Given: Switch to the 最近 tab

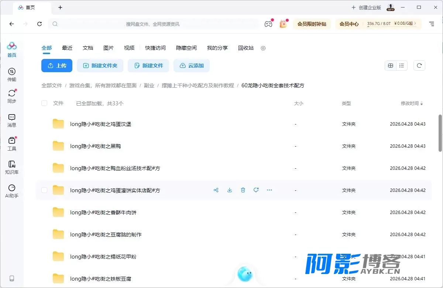Looking at the screenshot, I should point(67,48).
